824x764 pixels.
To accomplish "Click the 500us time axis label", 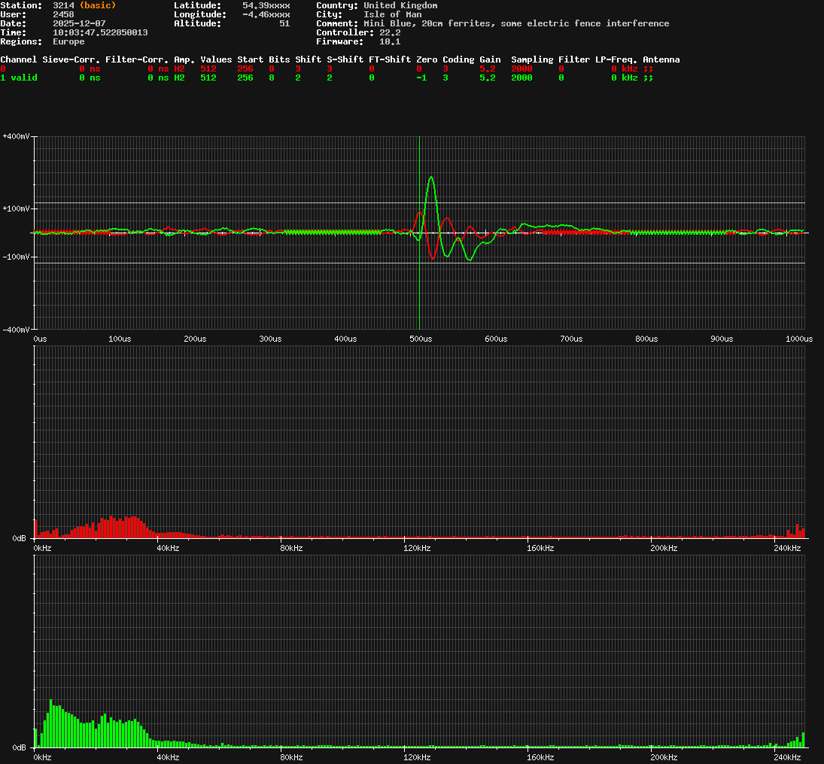I will click(x=421, y=339).
